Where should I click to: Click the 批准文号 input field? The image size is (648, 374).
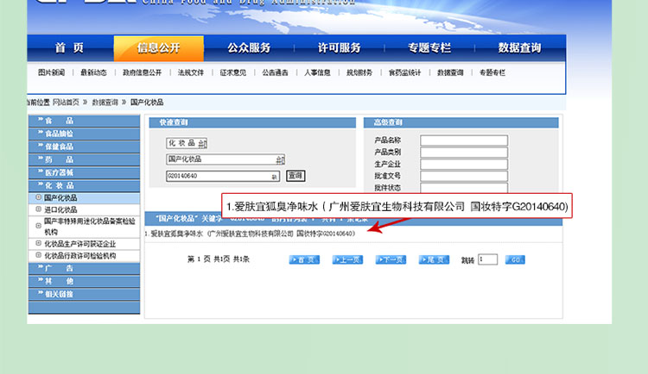(x=464, y=176)
